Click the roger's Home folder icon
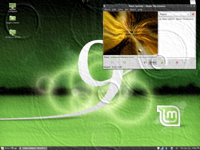This screenshot has width=200, height=150. click(12, 18)
